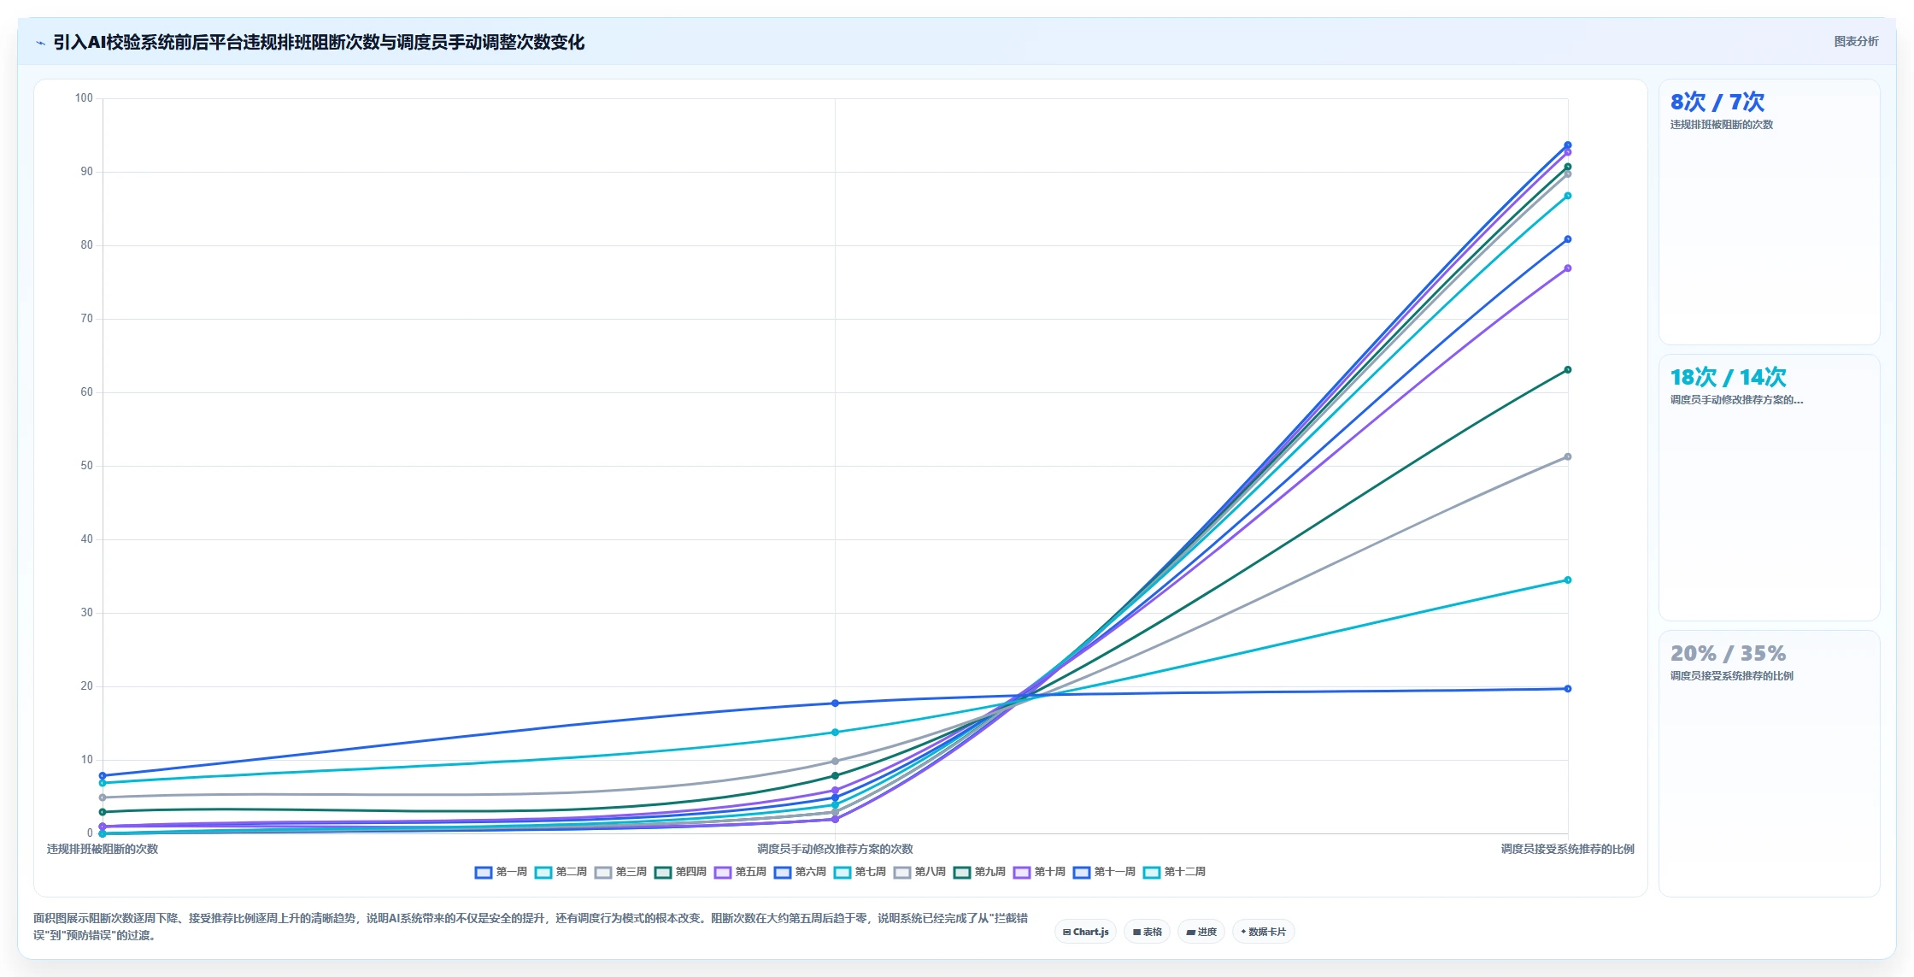
Task: Click 调度员手动修改推荐方案的次数 axis label
Action: [x=835, y=849]
